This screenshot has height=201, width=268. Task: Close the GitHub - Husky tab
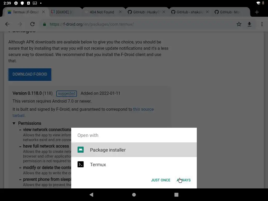tap(164, 12)
